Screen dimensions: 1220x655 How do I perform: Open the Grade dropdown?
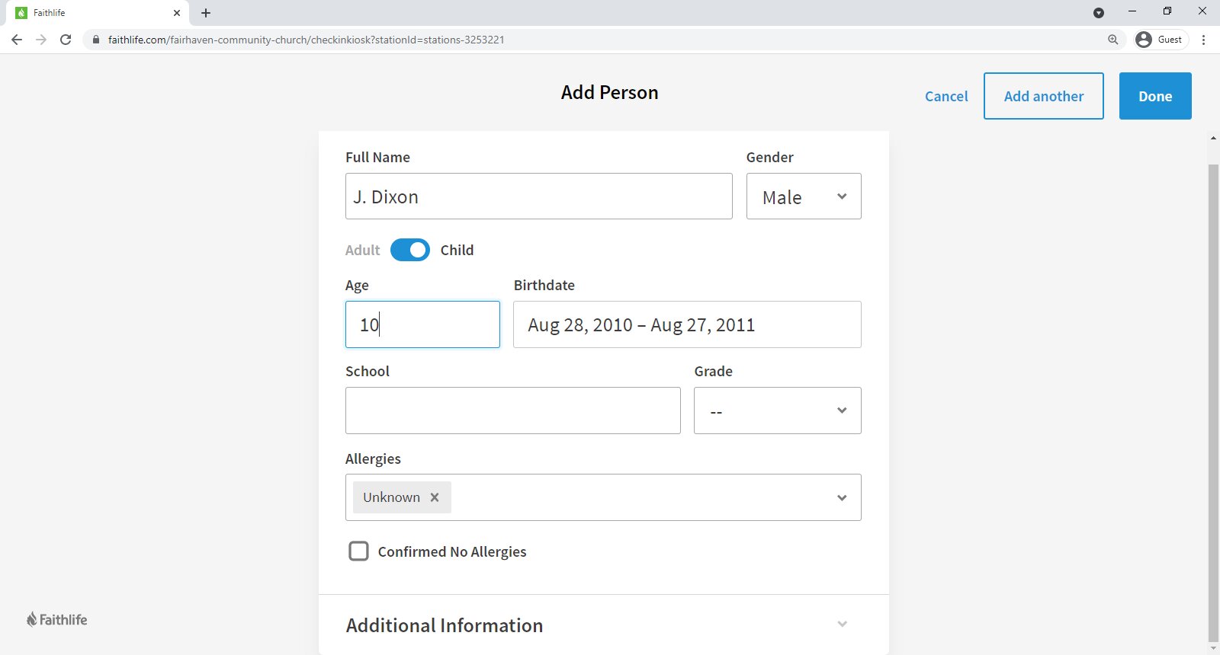tap(777, 411)
